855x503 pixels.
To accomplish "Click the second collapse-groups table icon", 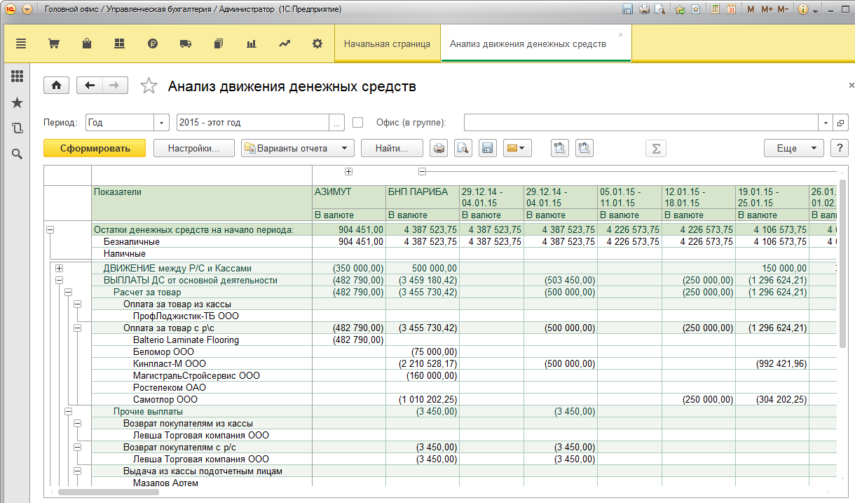I will pyautogui.click(x=584, y=148).
